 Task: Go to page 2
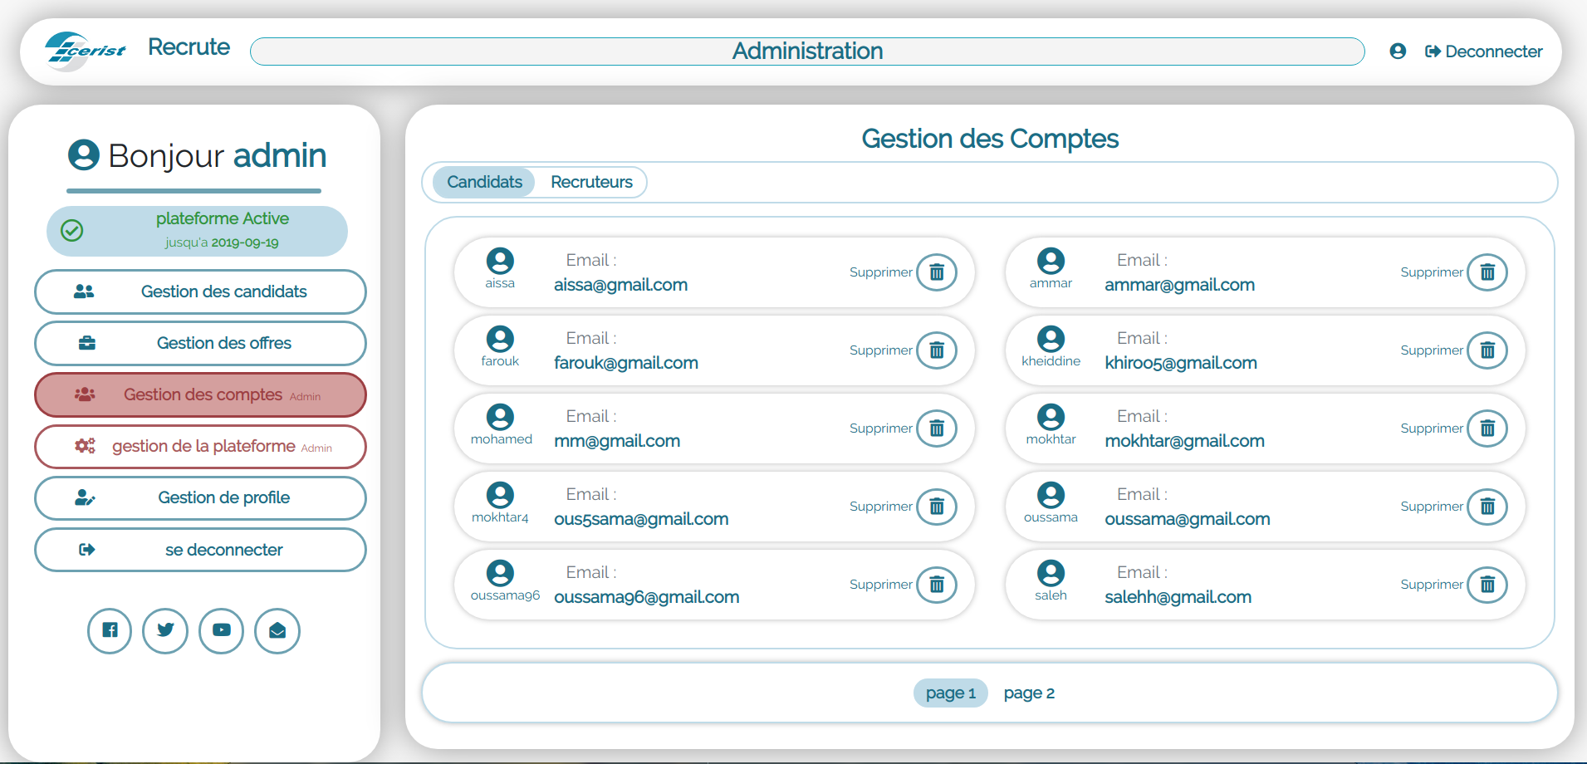[1029, 693]
